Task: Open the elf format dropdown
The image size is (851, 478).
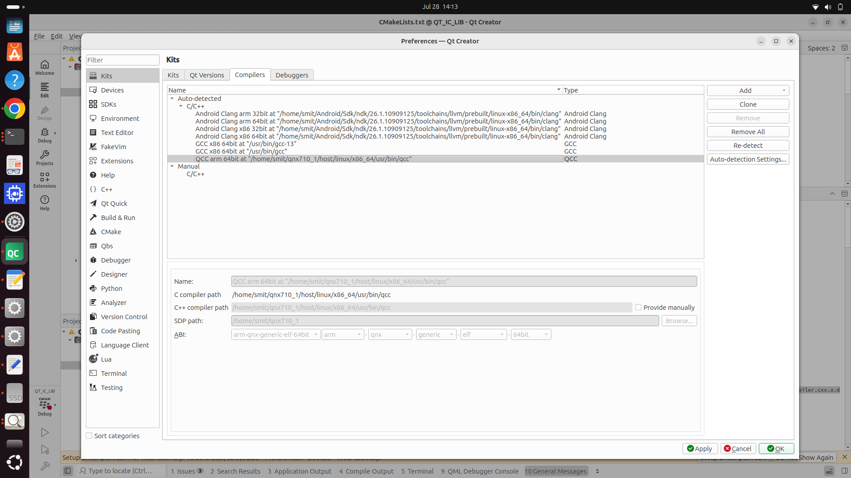Action: (x=484, y=335)
